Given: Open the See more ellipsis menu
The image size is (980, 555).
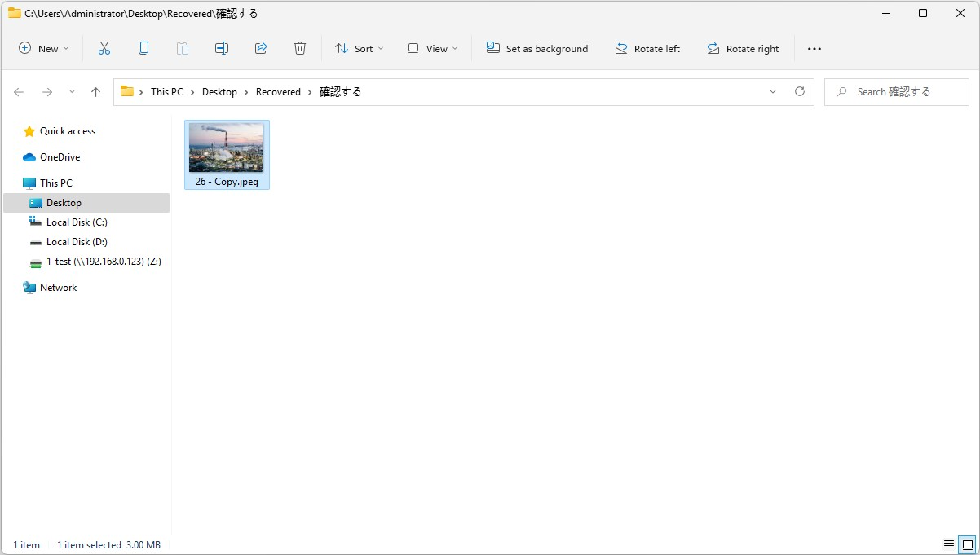Looking at the screenshot, I should (814, 49).
